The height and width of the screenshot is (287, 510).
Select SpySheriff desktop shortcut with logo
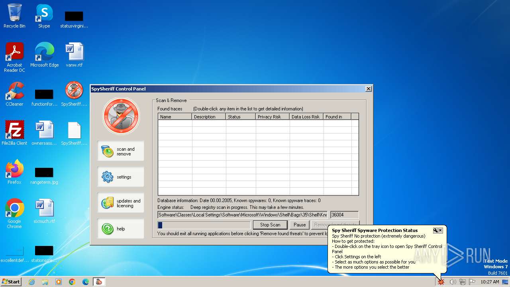(74, 94)
